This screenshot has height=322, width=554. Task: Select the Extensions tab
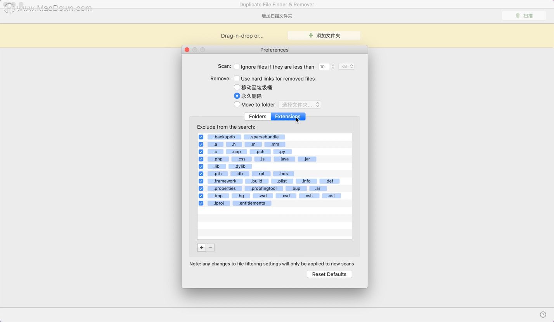click(288, 116)
